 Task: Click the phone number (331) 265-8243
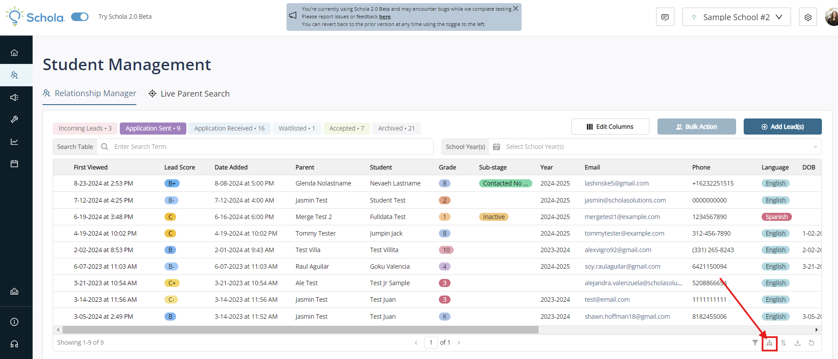click(713, 250)
